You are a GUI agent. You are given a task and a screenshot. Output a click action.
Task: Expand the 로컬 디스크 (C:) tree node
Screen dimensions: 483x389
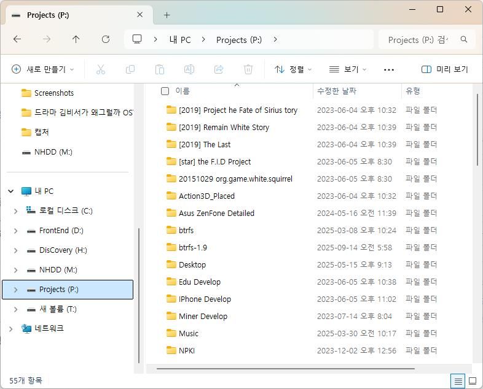[x=15, y=211]
